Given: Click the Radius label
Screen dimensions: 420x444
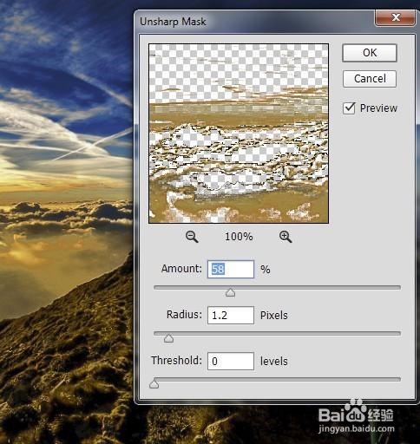Looking at the screenshot, I should tap(184, 315).
